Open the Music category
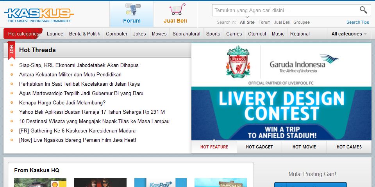 278,34
